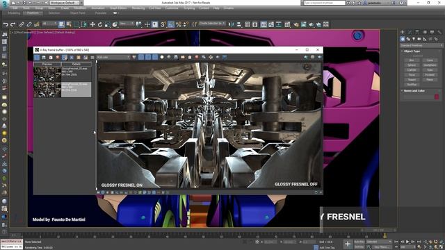Viewport: 445px width, 250px height.
Task: Toggle the third blue channel button in the VFB toolbar
Action: pos(155,57)
